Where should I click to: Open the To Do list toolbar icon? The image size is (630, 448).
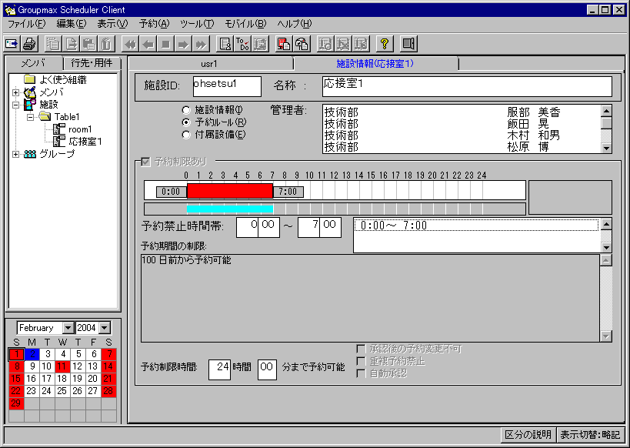click(242, 44)
